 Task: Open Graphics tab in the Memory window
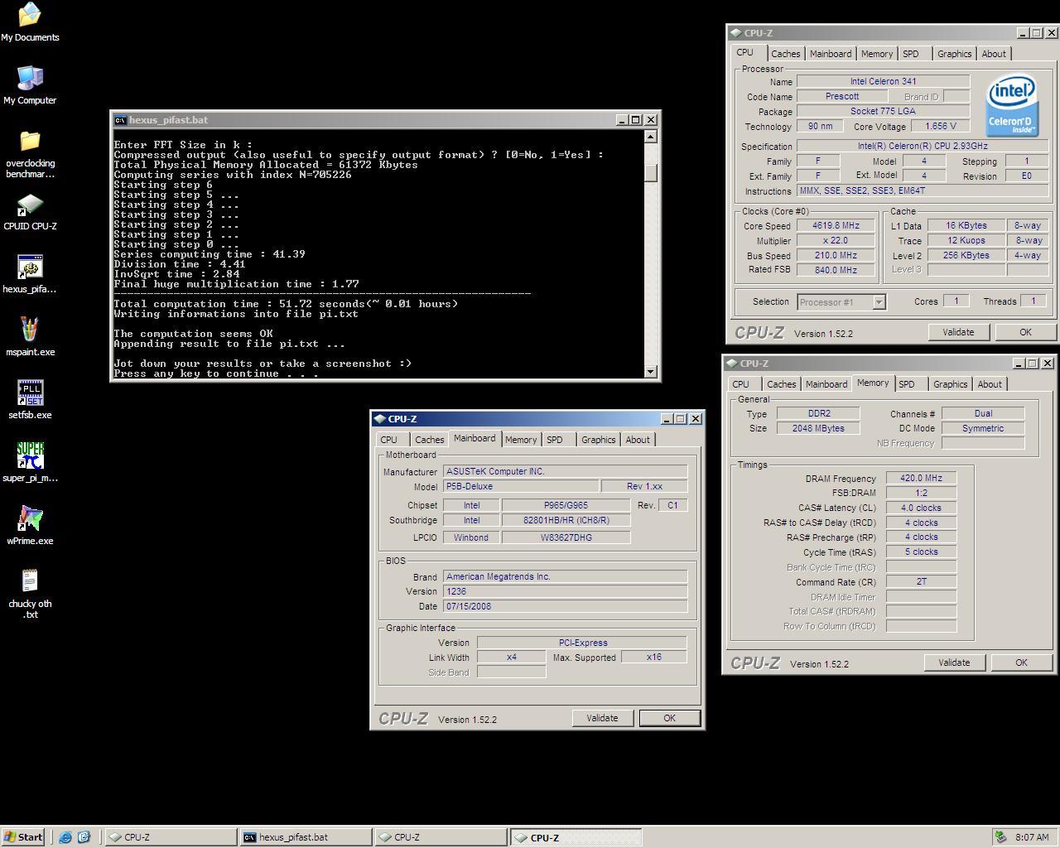click(x=950, y=384)
